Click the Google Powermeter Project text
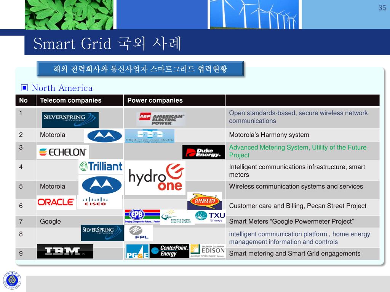Image resolution: width=390 pixels, height=292 pixels. point(291,221)
